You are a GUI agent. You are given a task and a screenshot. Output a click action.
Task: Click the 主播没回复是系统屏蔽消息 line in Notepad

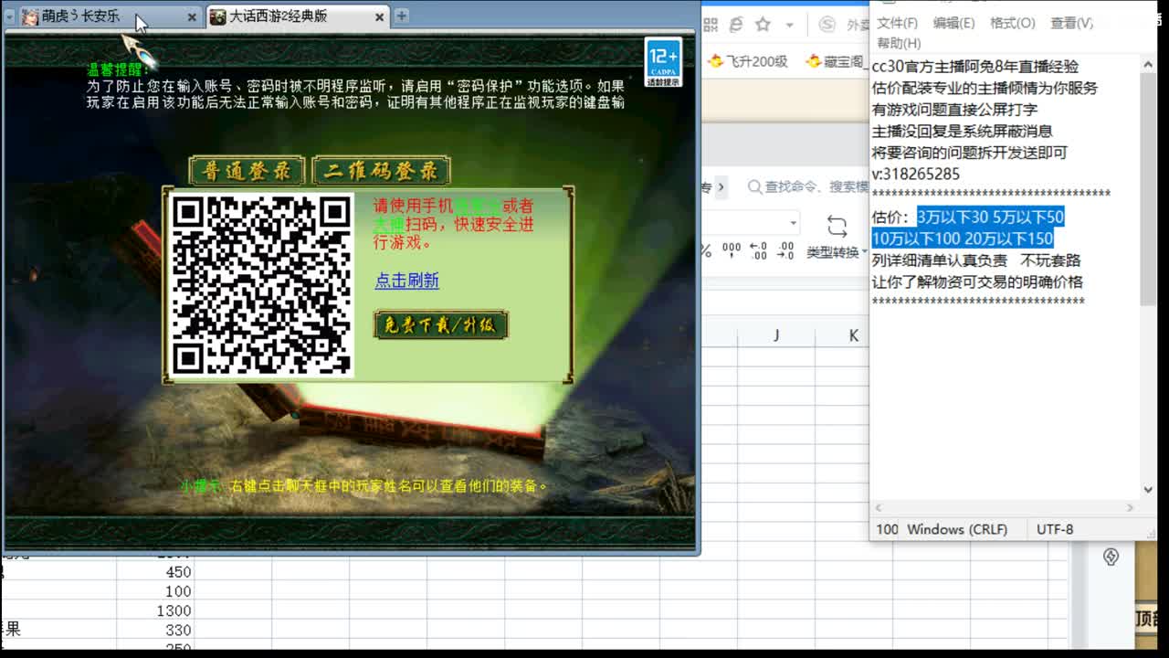(x=962, y=131)
